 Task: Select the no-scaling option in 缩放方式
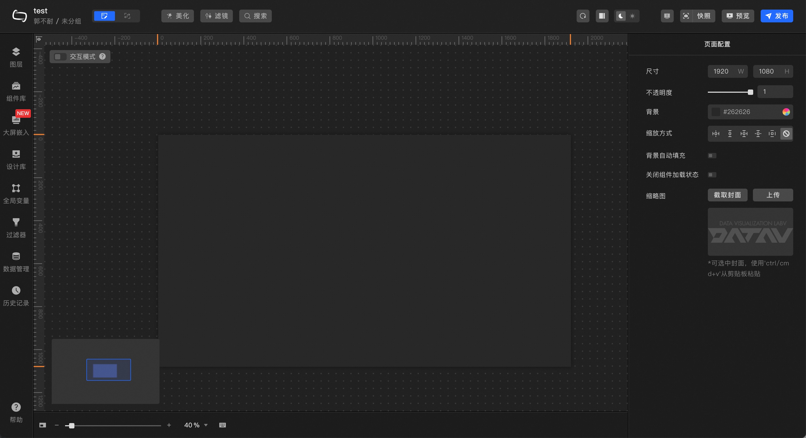[786, 133]
